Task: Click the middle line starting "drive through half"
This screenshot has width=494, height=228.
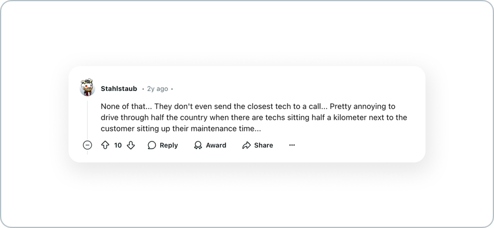Action: 254,117
